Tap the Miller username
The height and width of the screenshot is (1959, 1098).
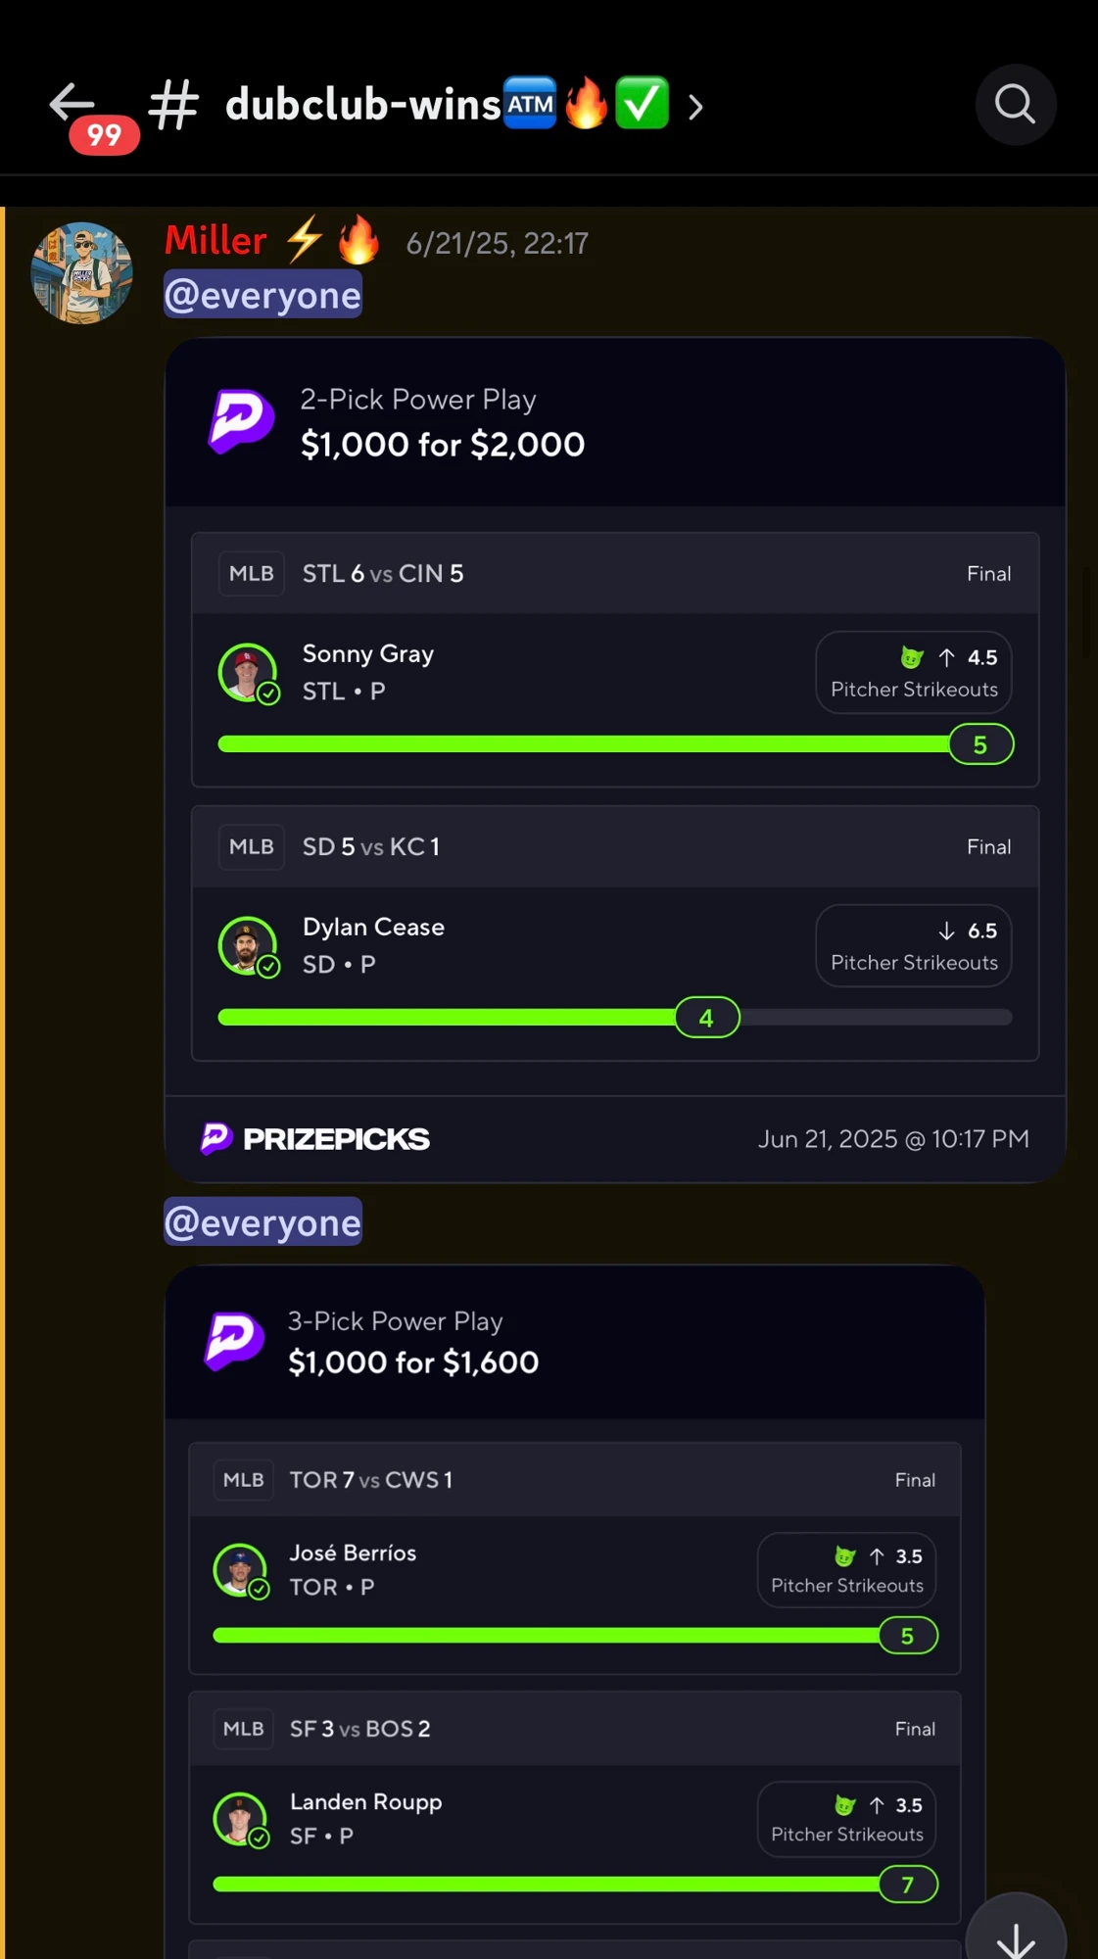click(215, 241)
